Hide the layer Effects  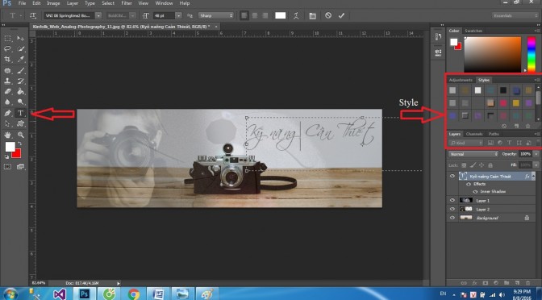click(469, 184)
